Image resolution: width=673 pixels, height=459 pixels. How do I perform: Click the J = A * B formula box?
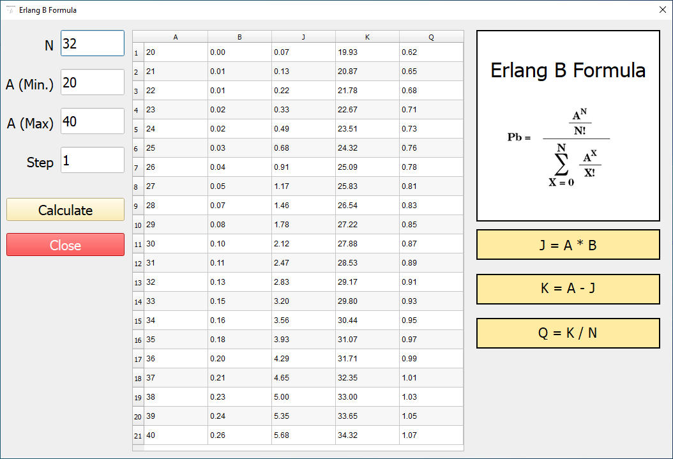[x=568, y=245]
